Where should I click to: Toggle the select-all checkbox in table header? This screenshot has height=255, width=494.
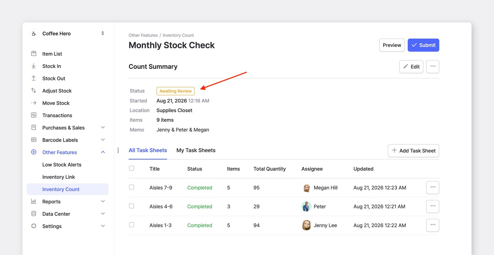[x=132, y=168]
